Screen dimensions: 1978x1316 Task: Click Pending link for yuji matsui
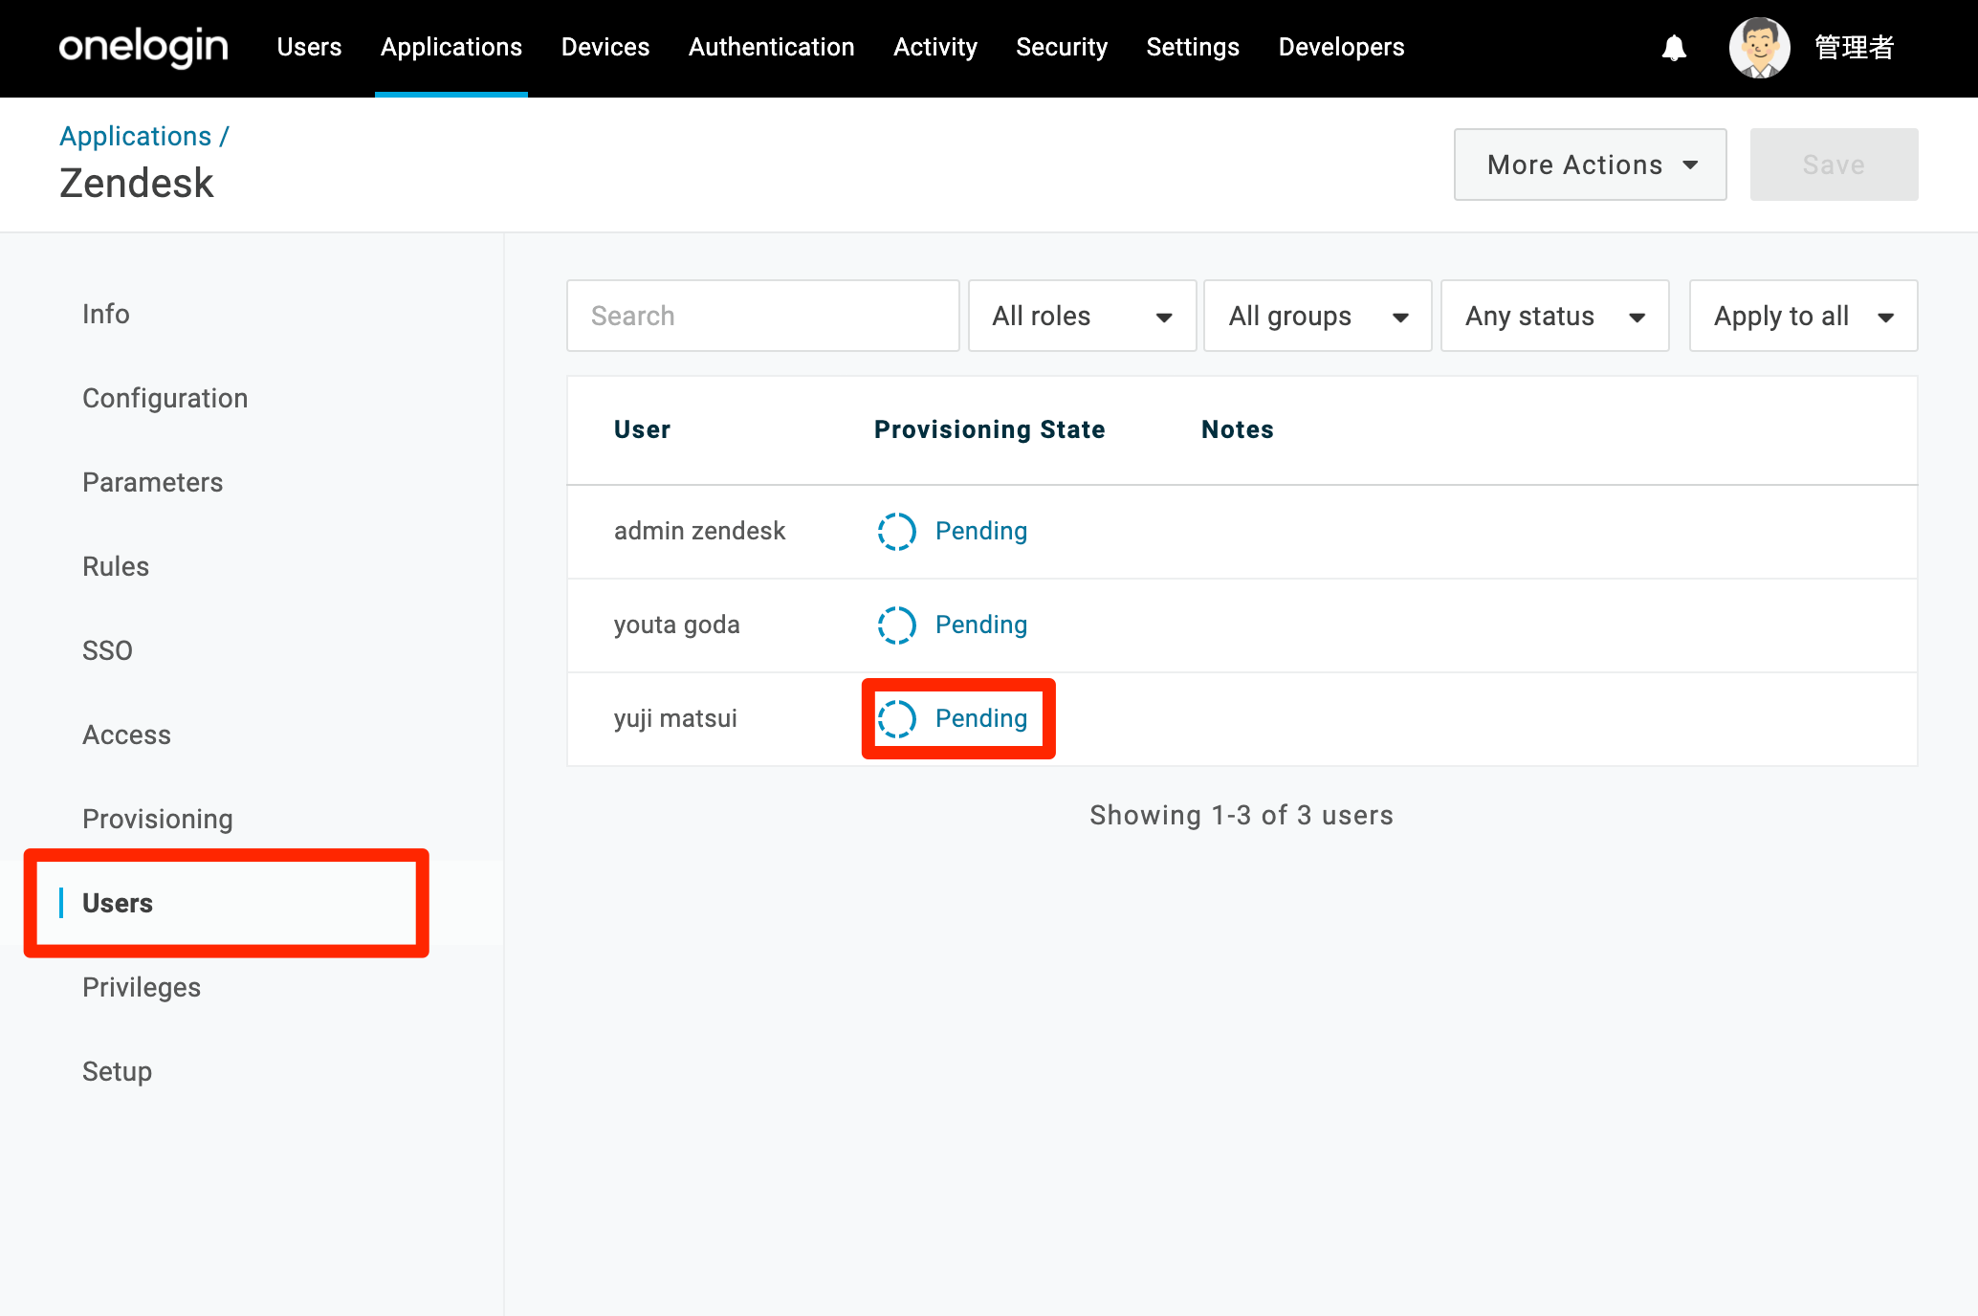point(981,718)
